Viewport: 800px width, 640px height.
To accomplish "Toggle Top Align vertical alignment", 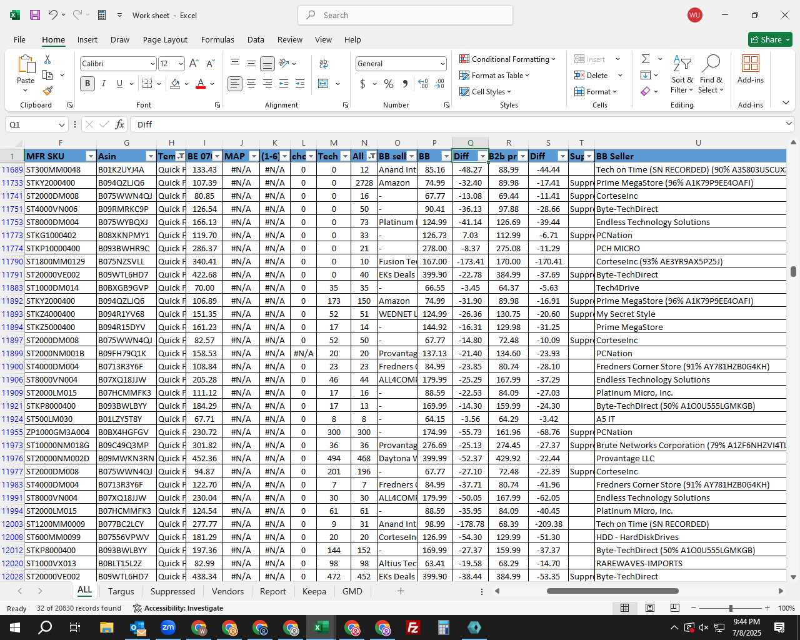I will coord(235,63).
